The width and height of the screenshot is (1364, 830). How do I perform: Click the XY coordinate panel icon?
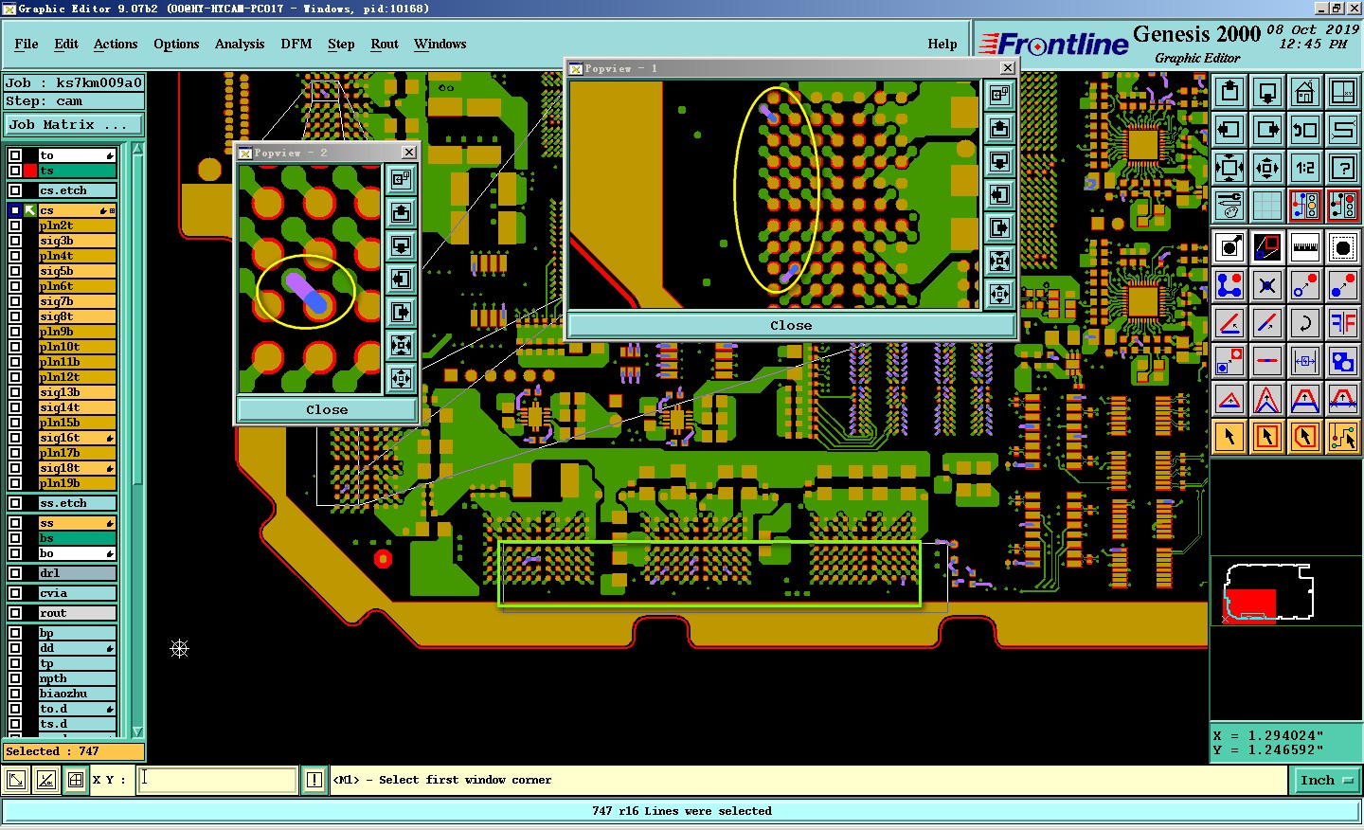1343,93
